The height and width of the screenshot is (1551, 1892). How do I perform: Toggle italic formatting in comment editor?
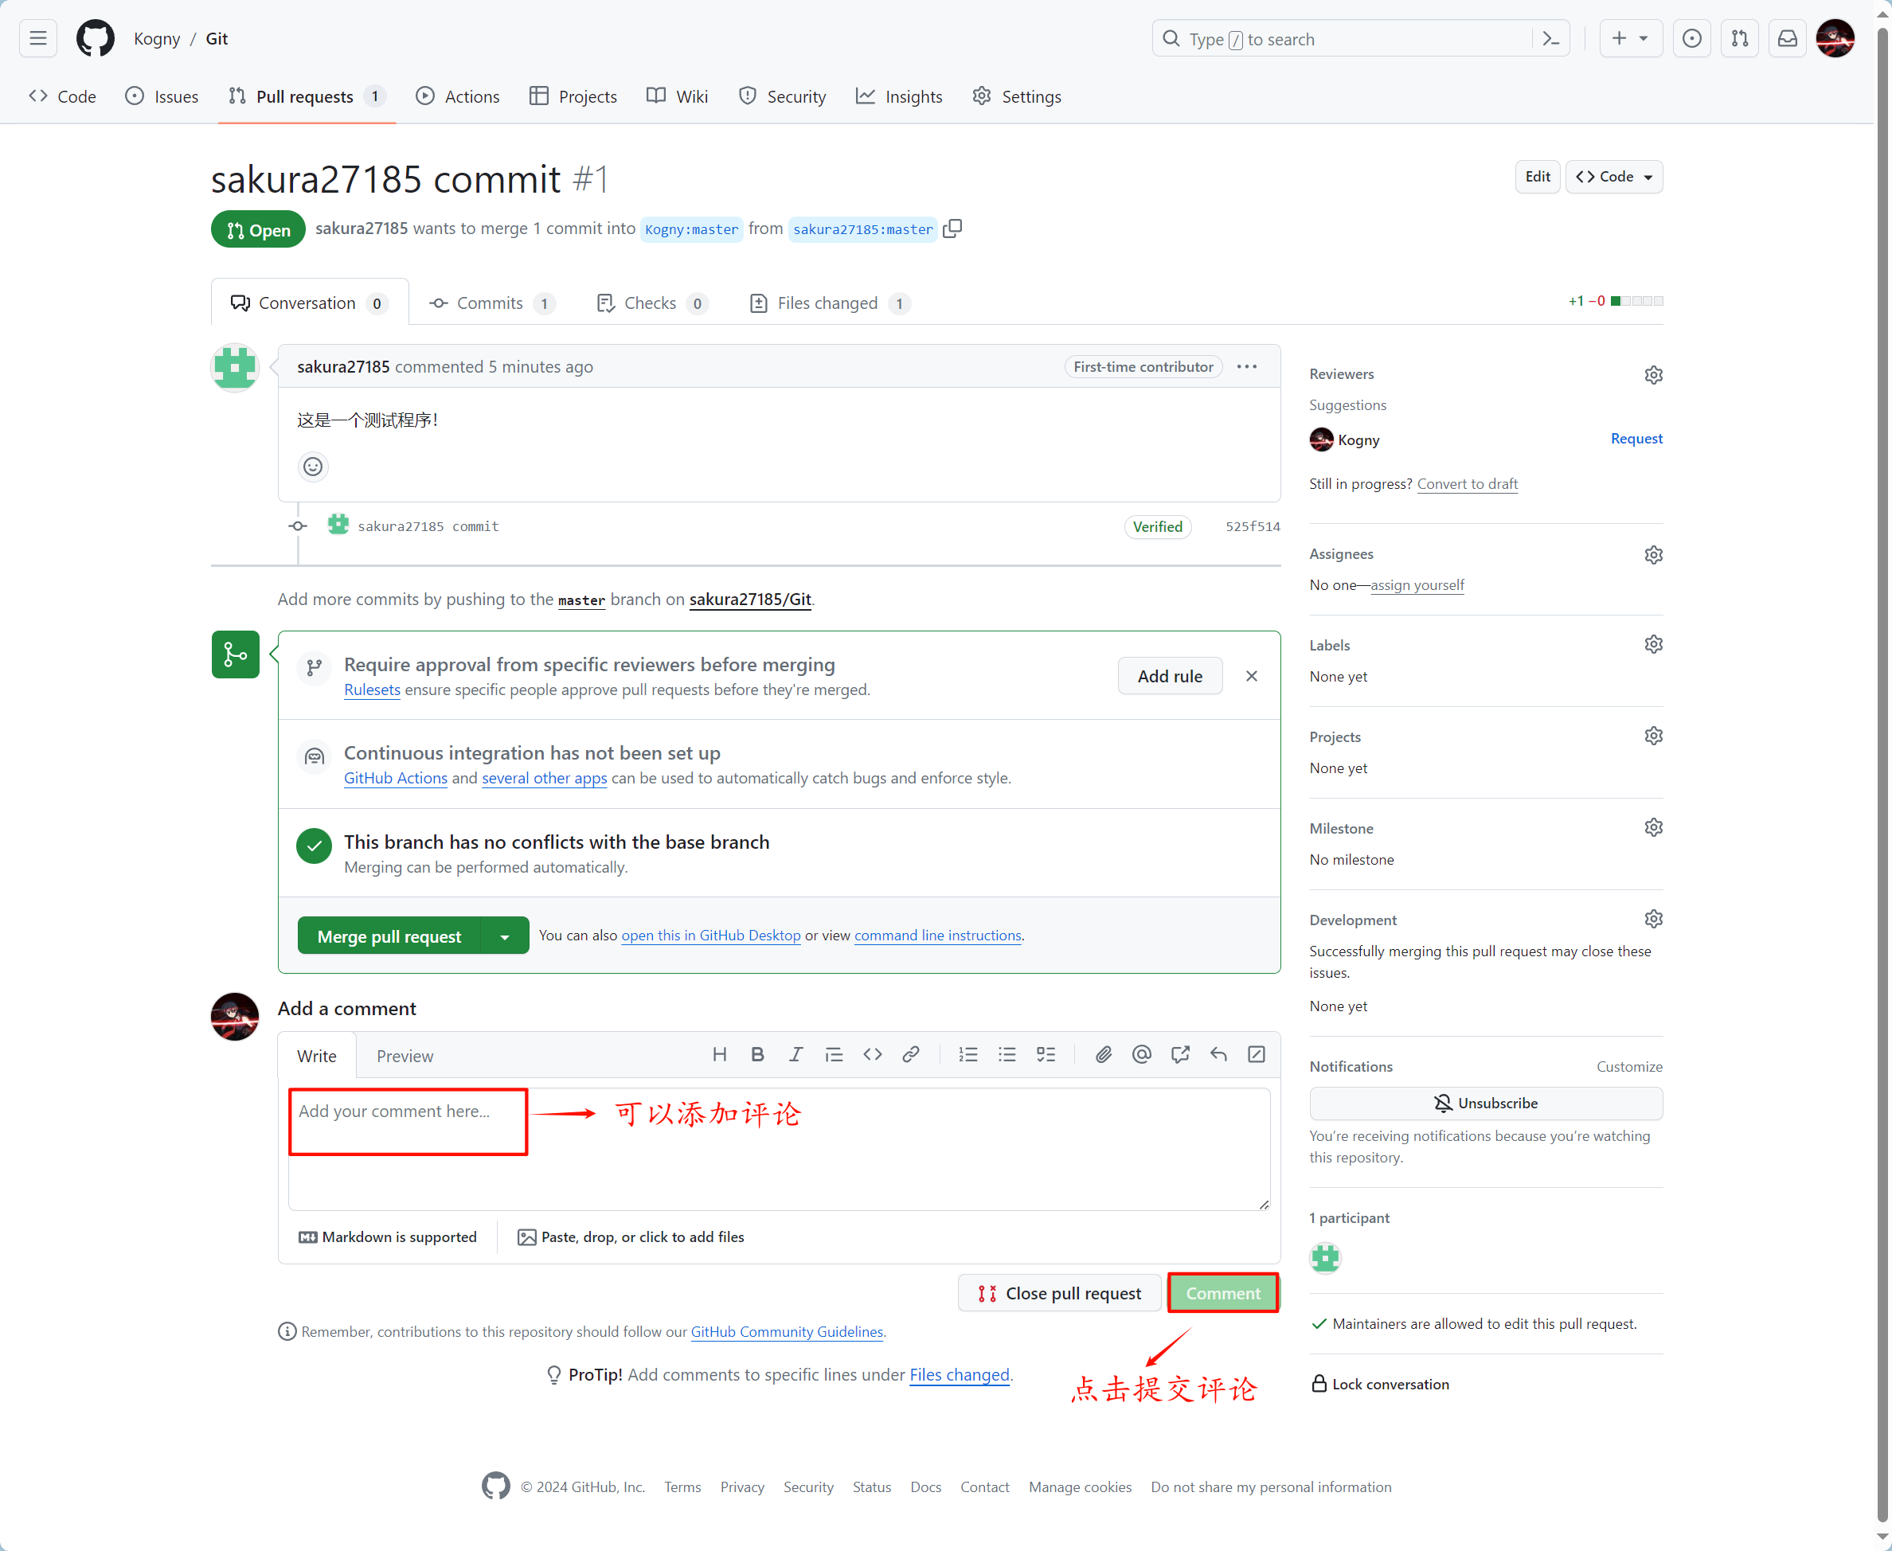click(x=797, y=1054)
